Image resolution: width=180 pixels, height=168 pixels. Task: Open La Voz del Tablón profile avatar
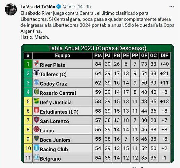click(11, 9)
